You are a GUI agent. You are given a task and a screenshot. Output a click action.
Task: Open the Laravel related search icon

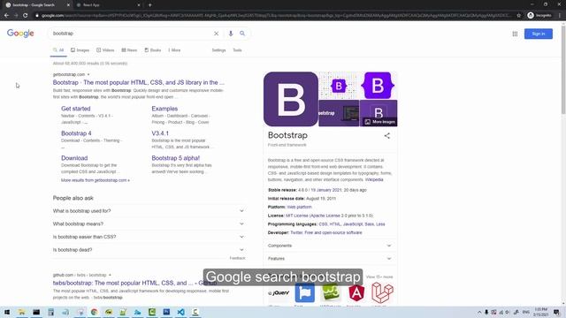382,292
